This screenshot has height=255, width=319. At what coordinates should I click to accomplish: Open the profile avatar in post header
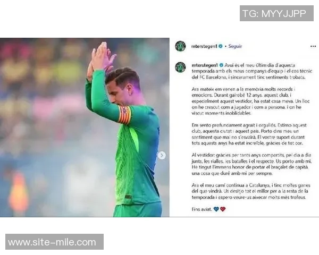(180, 46)
